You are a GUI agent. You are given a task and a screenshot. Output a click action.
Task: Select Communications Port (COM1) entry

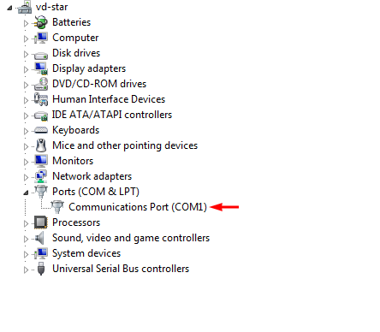tap(138, 207)
